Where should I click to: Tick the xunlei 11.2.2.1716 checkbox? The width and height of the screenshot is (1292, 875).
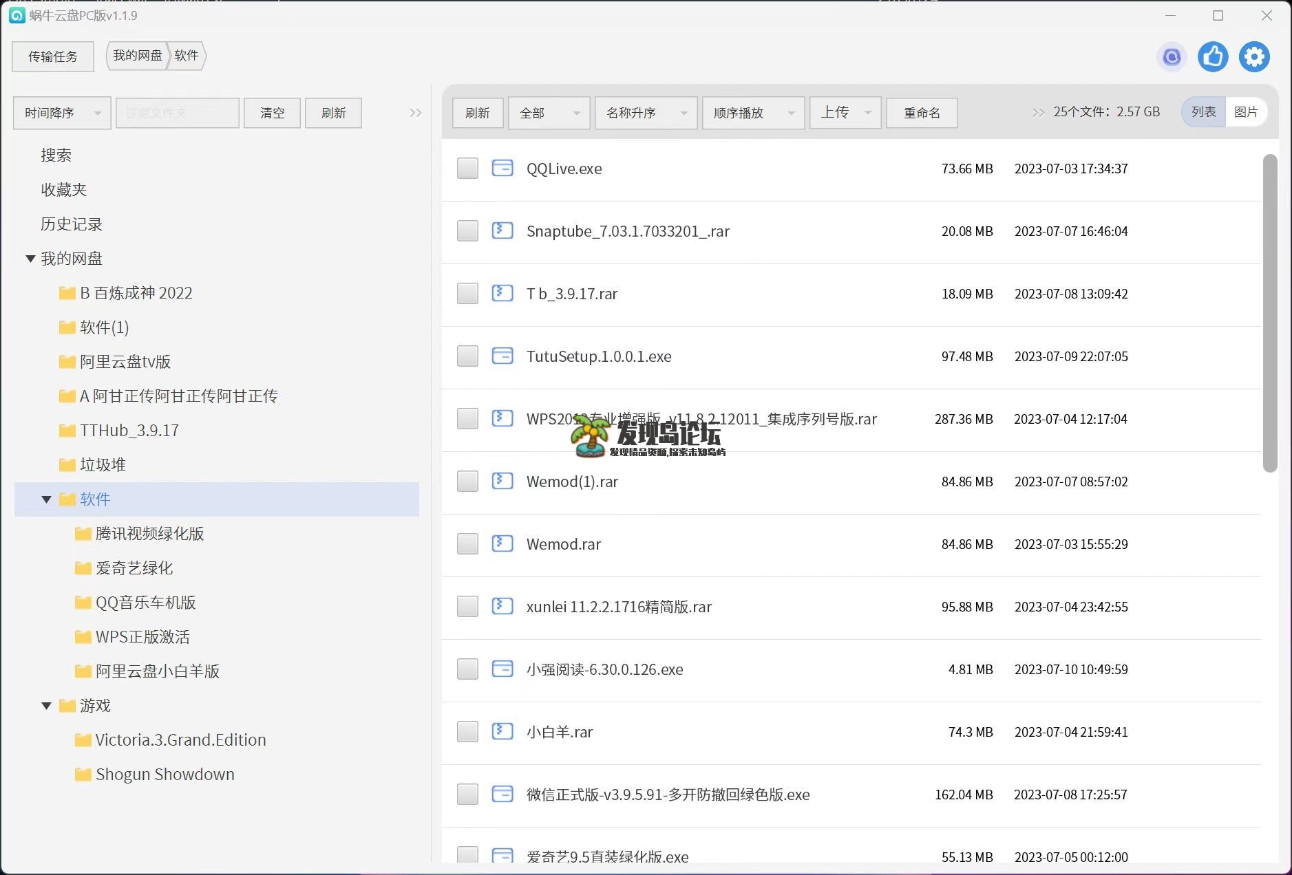pyautogui.click(x=467, y=607)
